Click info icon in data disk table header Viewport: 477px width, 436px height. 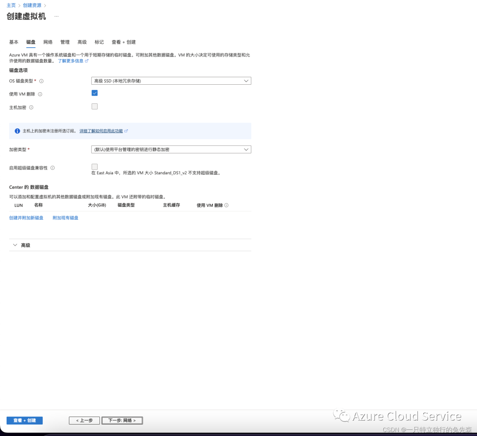tap(226, 205)
